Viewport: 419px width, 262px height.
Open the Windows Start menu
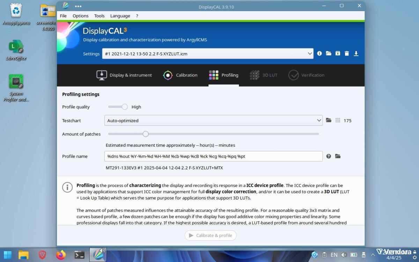pyautogui.click(x=7, y=255)
